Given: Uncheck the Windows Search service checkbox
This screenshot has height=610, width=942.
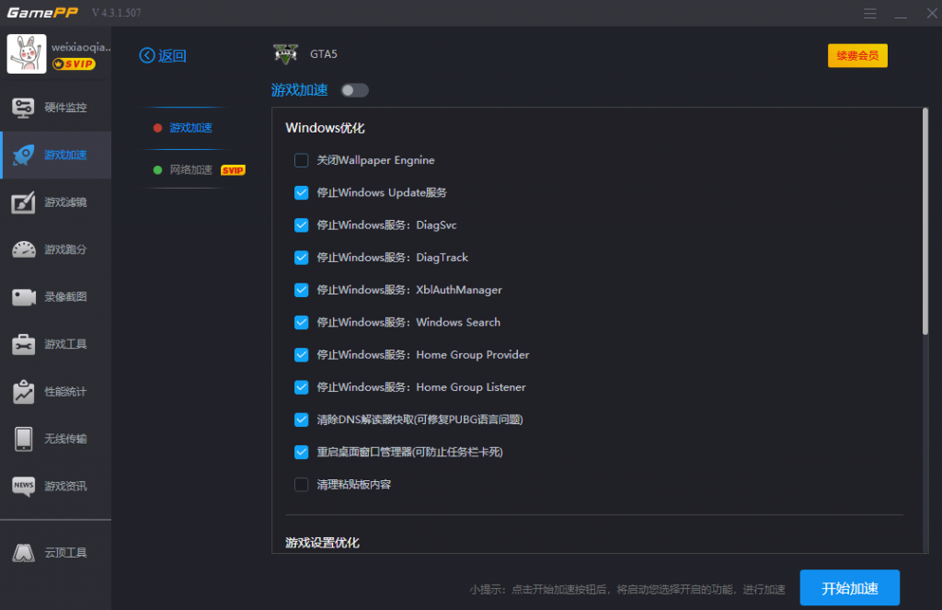Looking at the screenshot, I should pyautogui.click(x=302, y=323).
